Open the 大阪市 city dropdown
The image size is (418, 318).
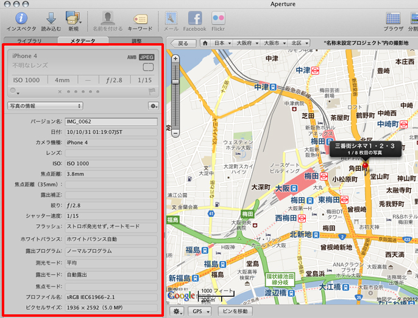point(274,43)
